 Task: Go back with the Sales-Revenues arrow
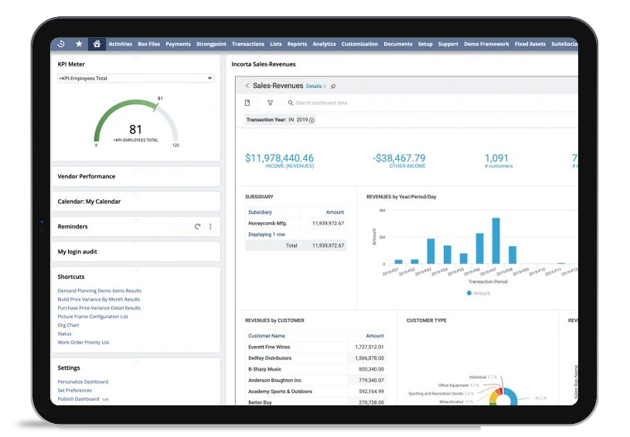[x=247, y=86]
